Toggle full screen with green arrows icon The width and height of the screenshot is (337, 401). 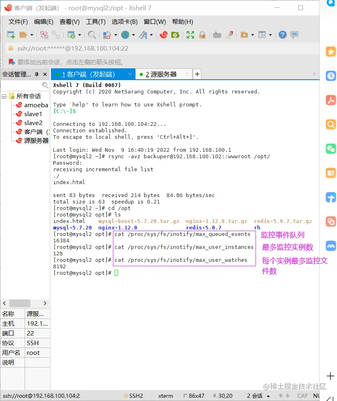click(x=190, y=35)
